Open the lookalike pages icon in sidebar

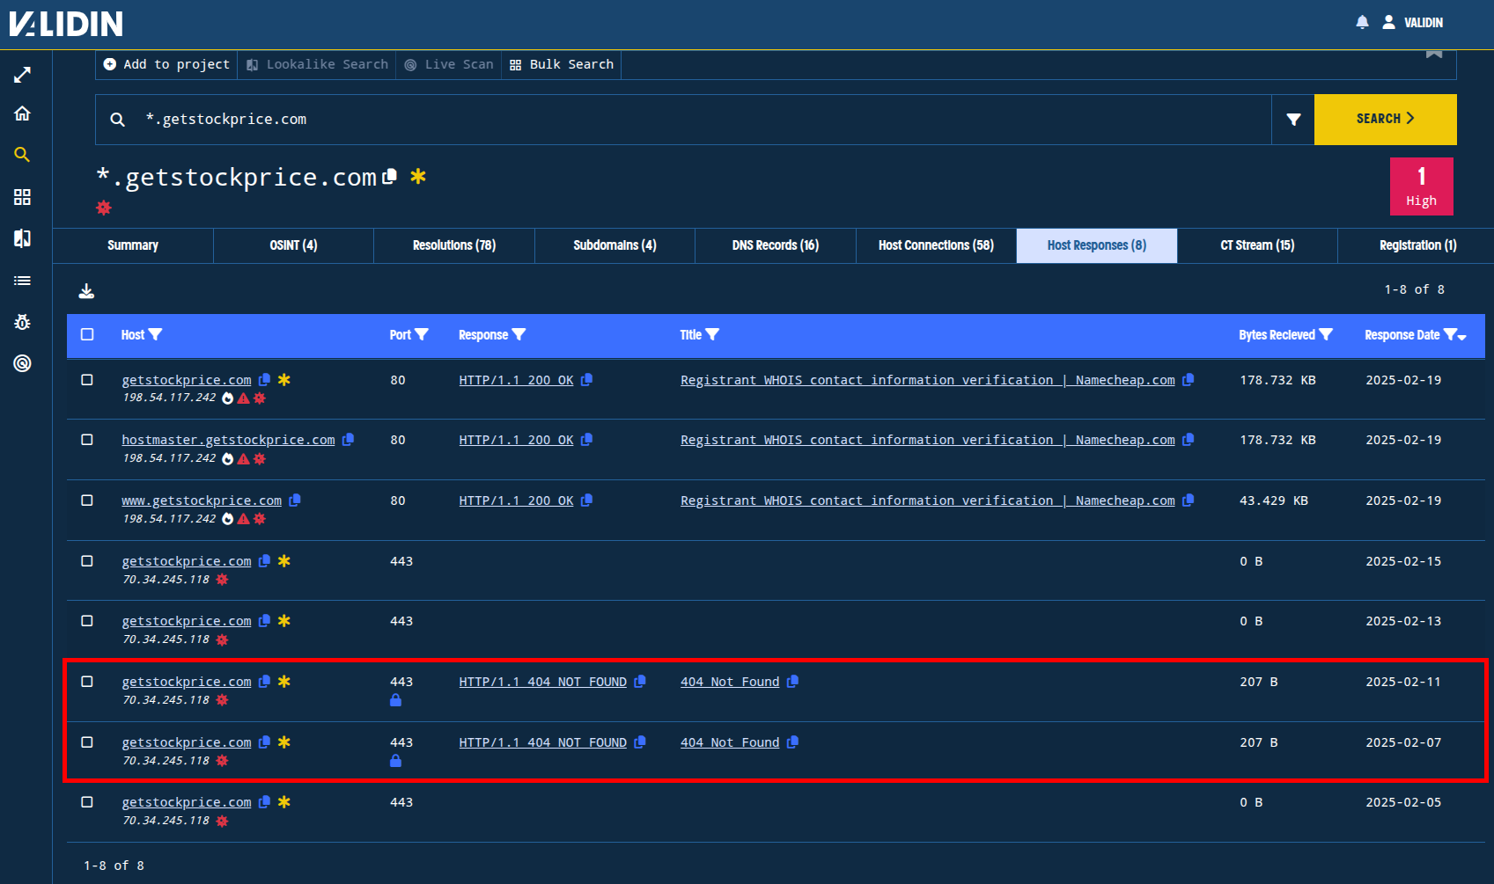22,238
